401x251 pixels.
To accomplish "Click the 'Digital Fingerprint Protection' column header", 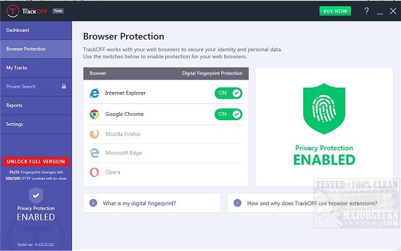I will coord(212,73).
